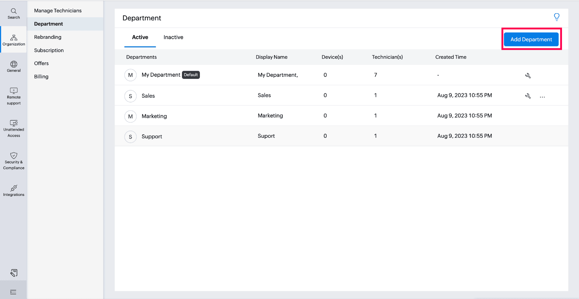The height and width of the screenshot is (299, 579).
Task: Open Search in the left sidebar
Action: [14, 14]
